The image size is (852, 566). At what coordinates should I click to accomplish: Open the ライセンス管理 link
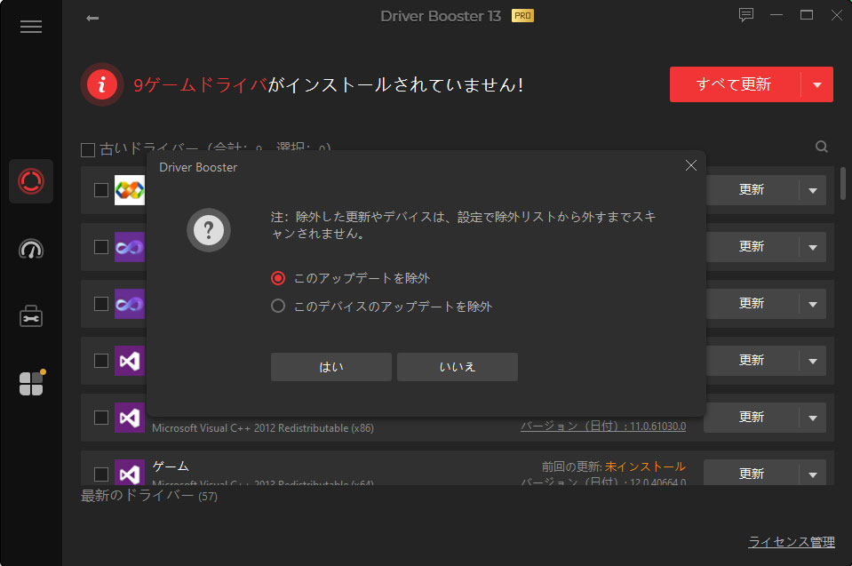(x=792, y=541)
